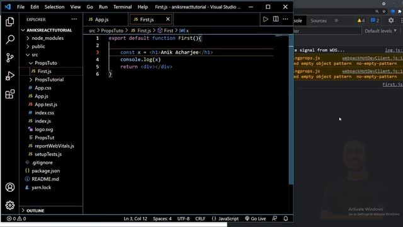Click Ln 3, Col 12 in status bar

click(x=135, y=219)
